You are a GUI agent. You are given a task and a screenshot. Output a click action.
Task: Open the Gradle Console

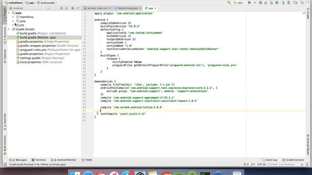tap(293, 160)
